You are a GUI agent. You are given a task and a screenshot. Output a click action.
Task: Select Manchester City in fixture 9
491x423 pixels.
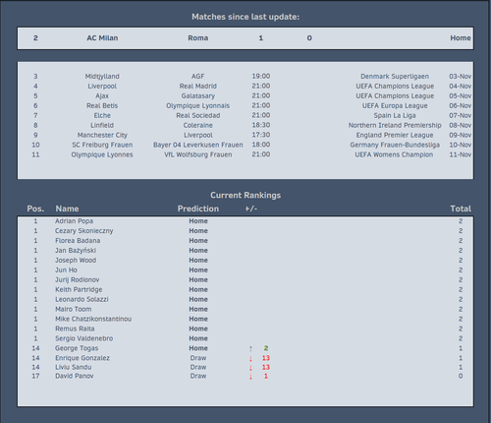[102, 135]
